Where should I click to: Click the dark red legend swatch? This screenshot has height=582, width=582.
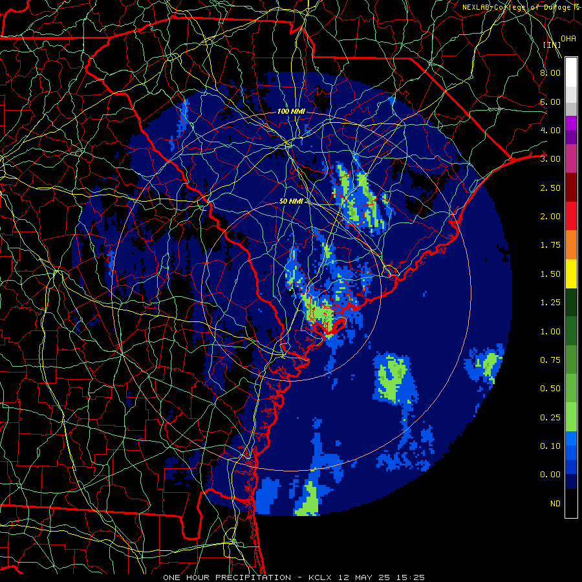571,188
